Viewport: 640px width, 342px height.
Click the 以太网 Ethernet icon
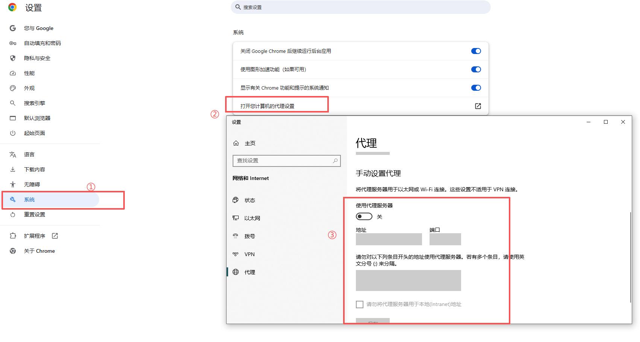click(236, 218)
